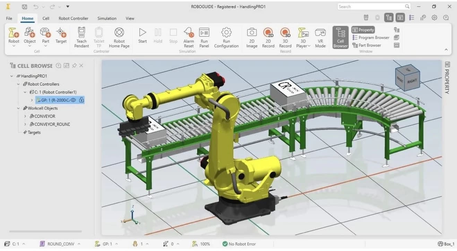457x251 pixels.
Task: Open the ROUND_CONV program selector in status bar
Action: pos(60,244)
